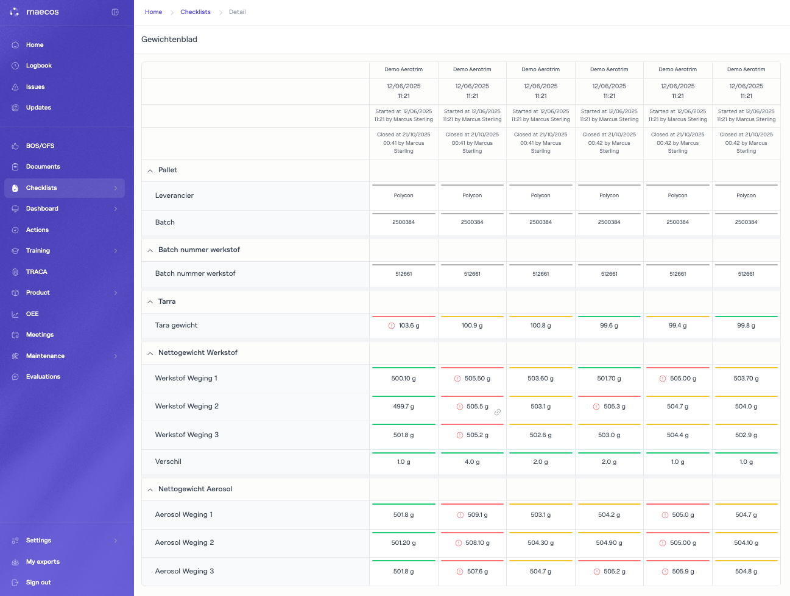The height and width of the screenshot is (596, 790).
Task: Click the Issues warning triangle icon
Action: click(15, 87)
